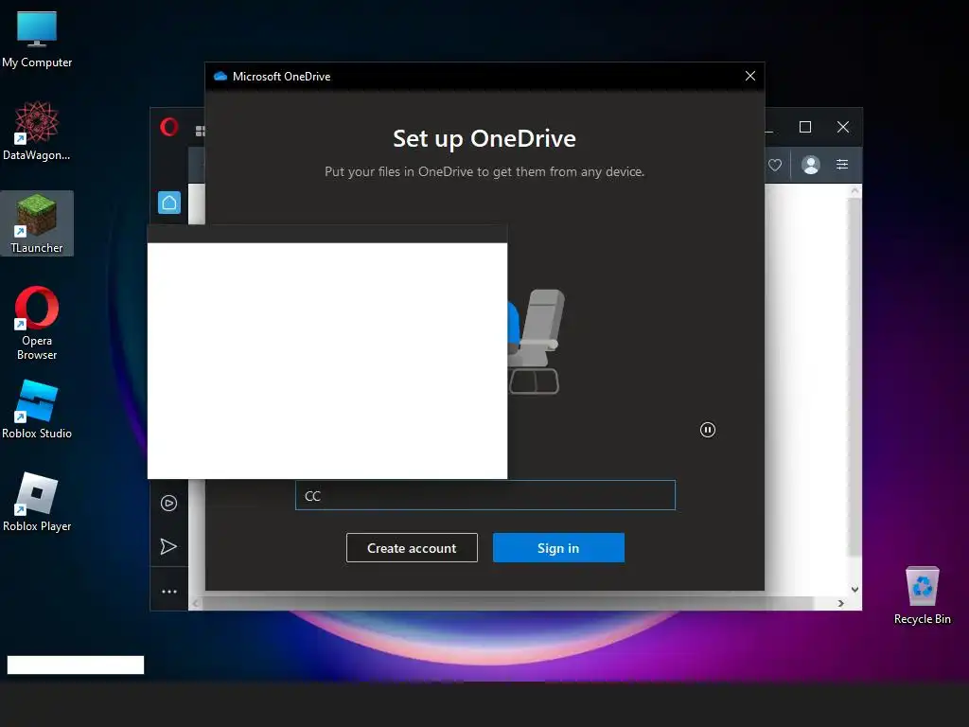Select the DataWagon desktop shortcut
Screen dimensions: 969x727
click(x=37, y=131)
